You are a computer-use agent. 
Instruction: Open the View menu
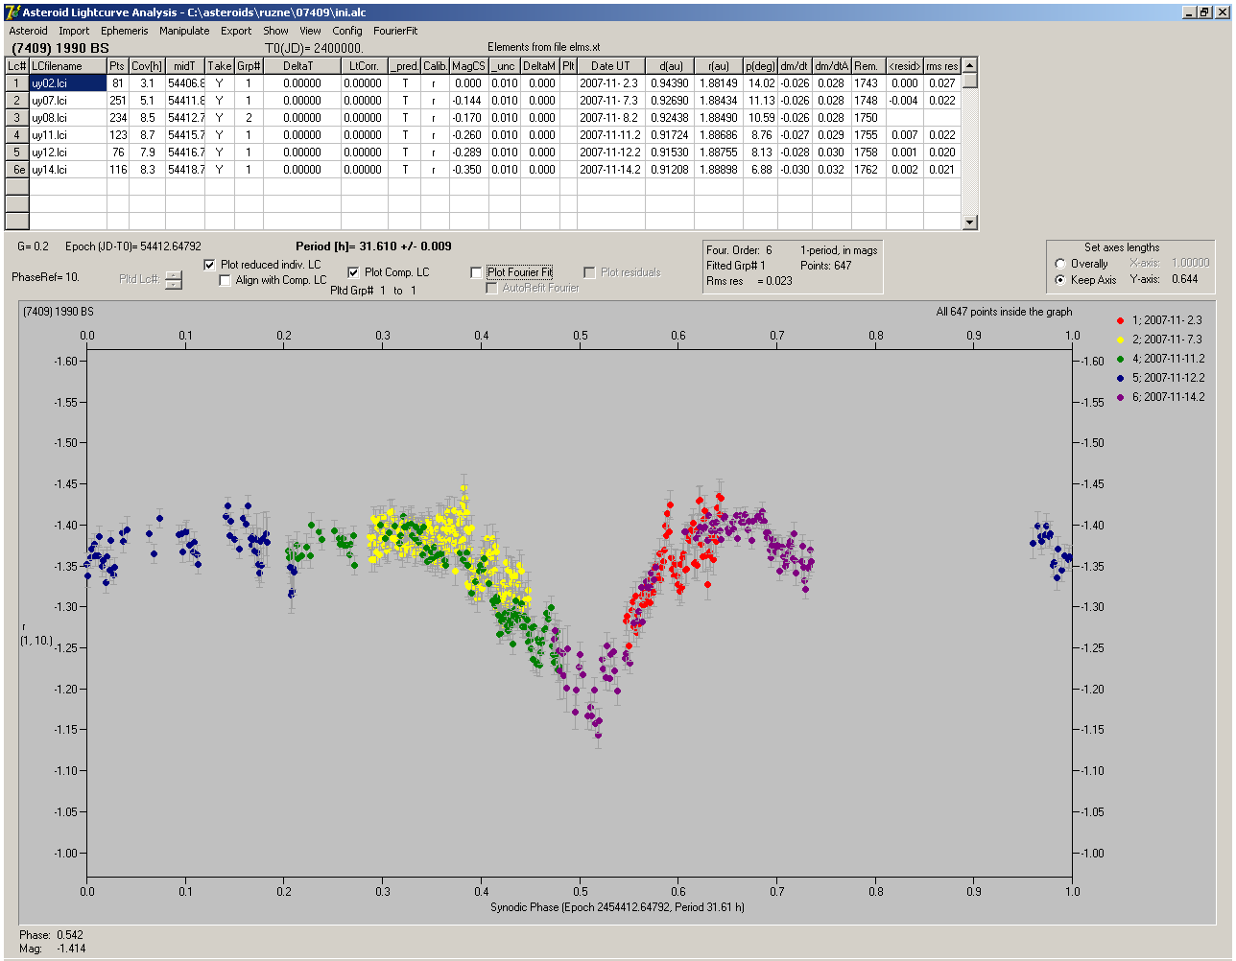coord(310,31)
